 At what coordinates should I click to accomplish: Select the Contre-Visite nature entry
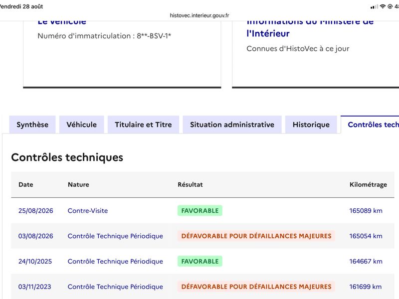[88, 211]
